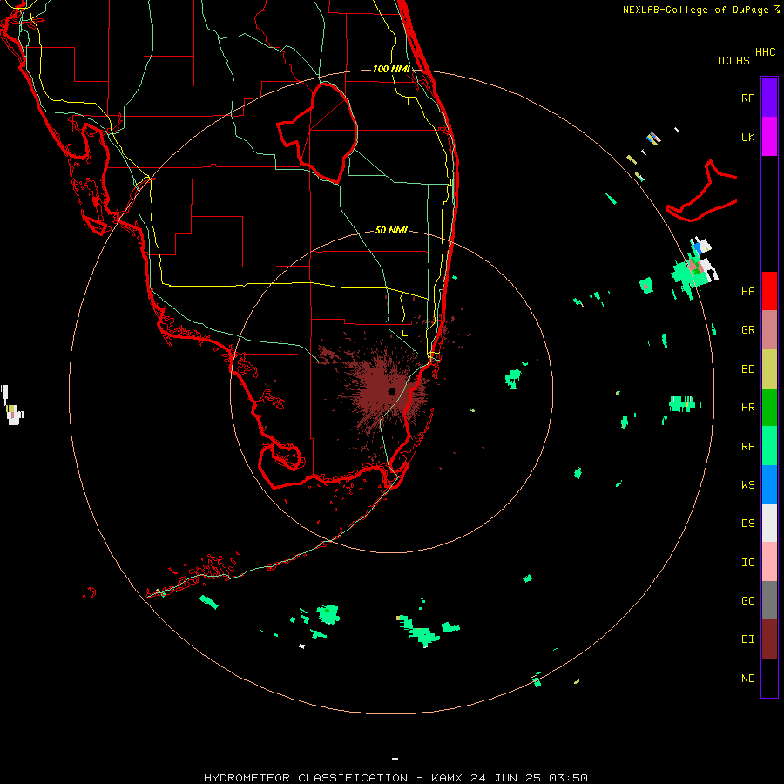Image resolution: width=784 pixels, height=784 pixels.
Task: Click the 'NEXLAB-College of DuPage' credit text
Action: [x=697, y=10]
